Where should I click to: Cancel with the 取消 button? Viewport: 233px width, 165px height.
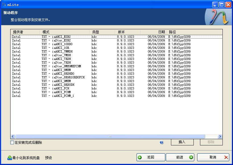pyautogui.click(x=213, y=157)
